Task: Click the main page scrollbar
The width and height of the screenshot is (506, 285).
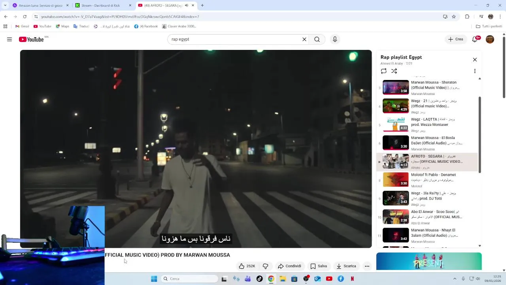Action: click(x=504, y=67)
